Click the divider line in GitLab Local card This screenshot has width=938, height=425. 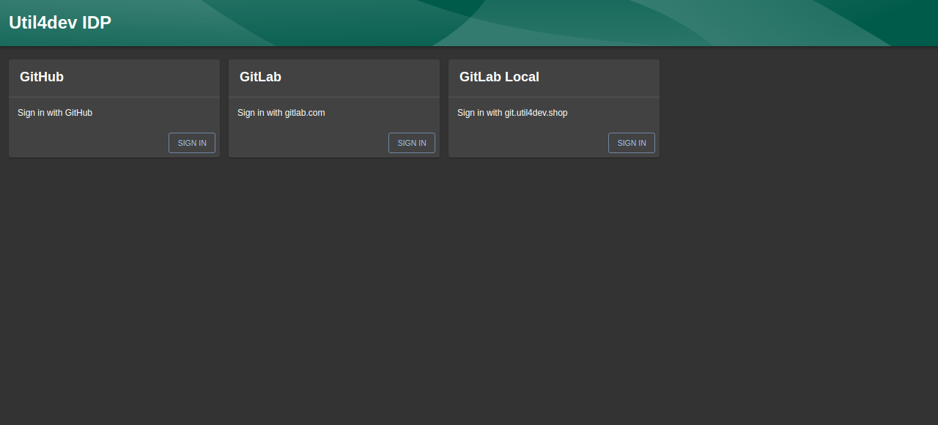click(x=554, y=97)
